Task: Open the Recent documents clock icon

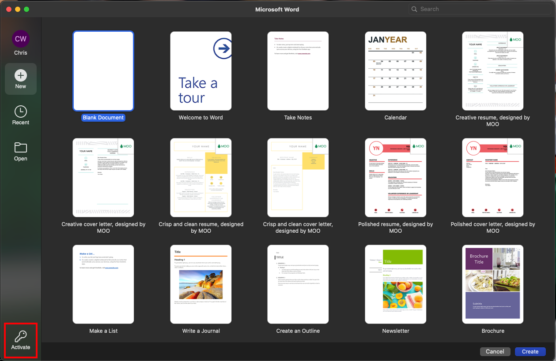Action: 21,112
